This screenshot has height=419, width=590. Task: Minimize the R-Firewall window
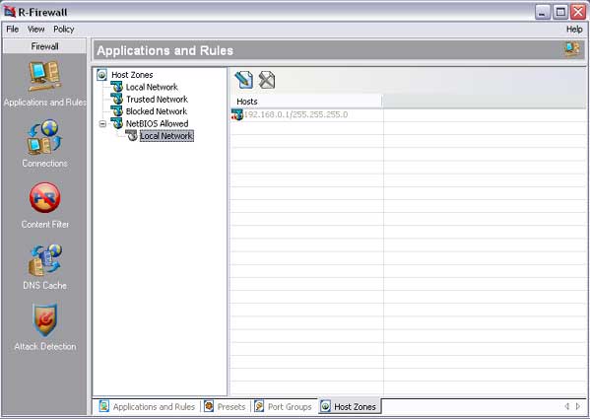tap(542, 12)
